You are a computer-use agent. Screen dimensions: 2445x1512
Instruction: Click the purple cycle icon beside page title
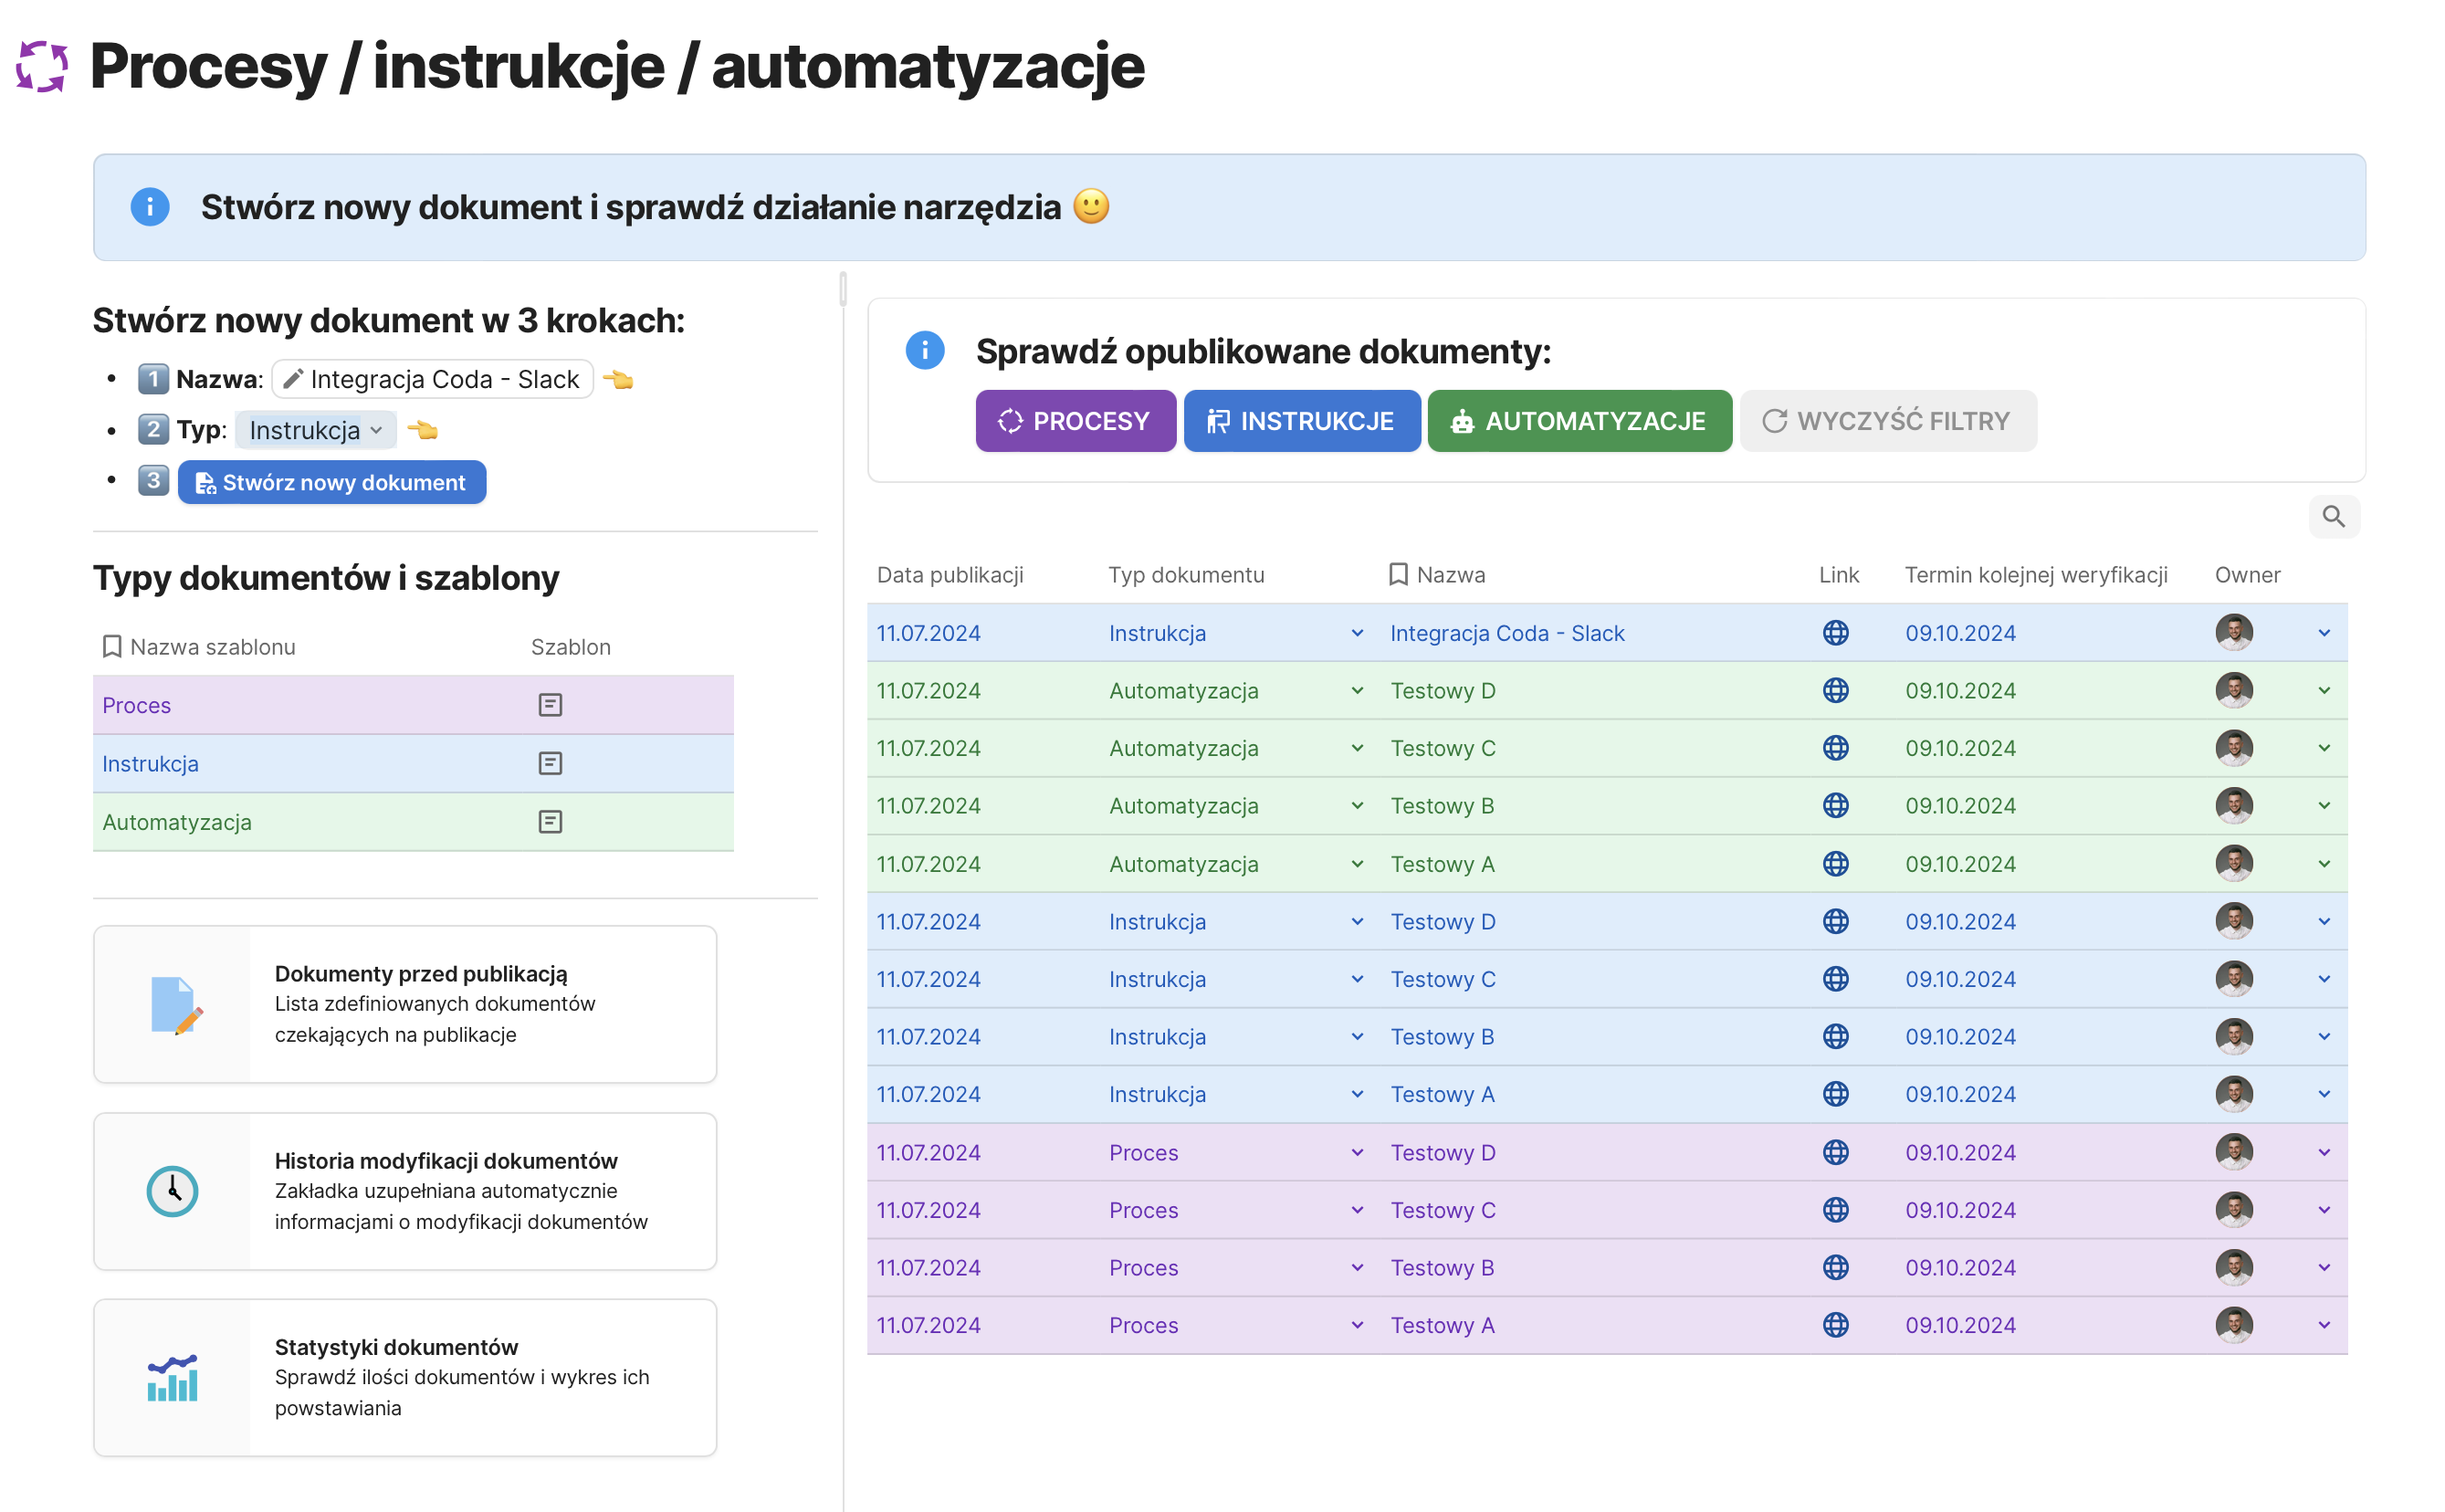click(42, 66)
